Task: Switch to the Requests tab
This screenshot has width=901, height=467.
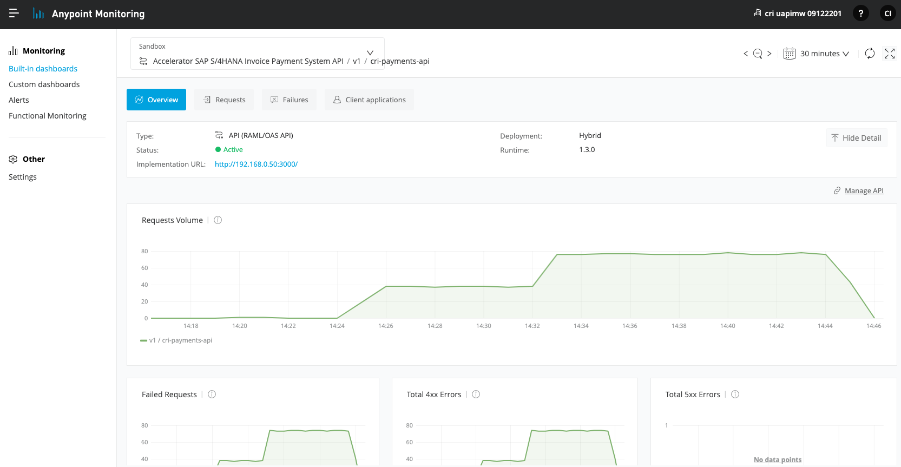Action: 224,100
